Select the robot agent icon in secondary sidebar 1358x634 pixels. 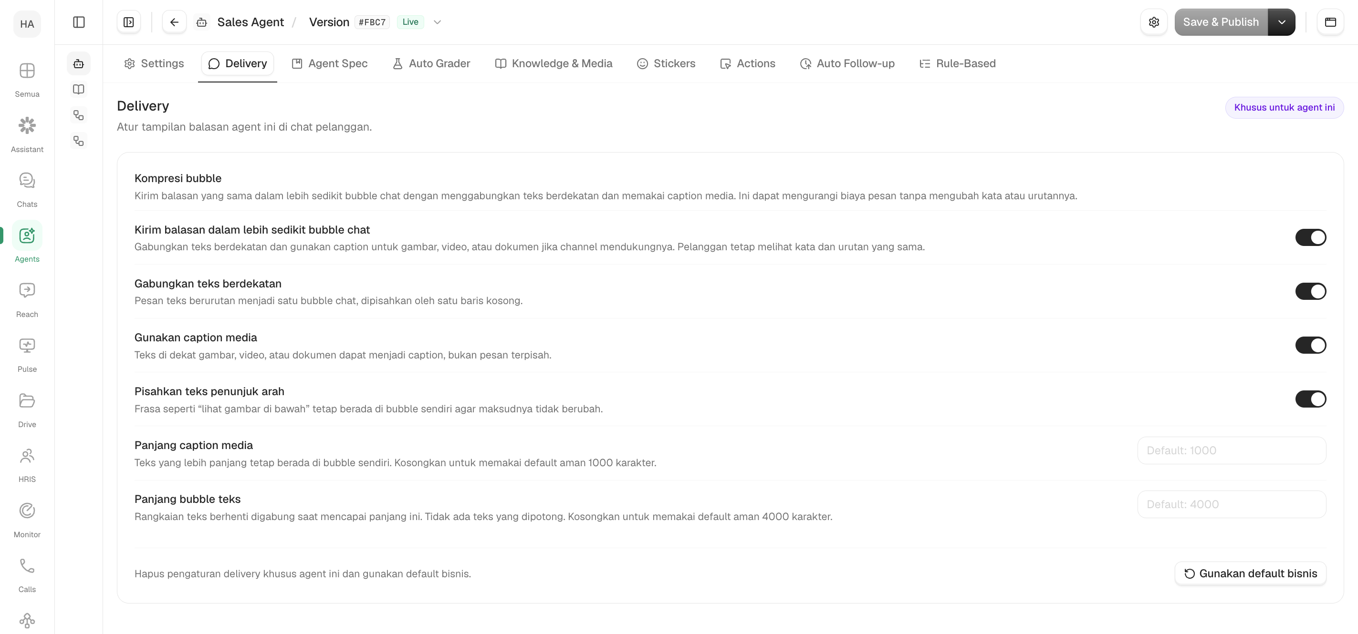coord(79,64)
